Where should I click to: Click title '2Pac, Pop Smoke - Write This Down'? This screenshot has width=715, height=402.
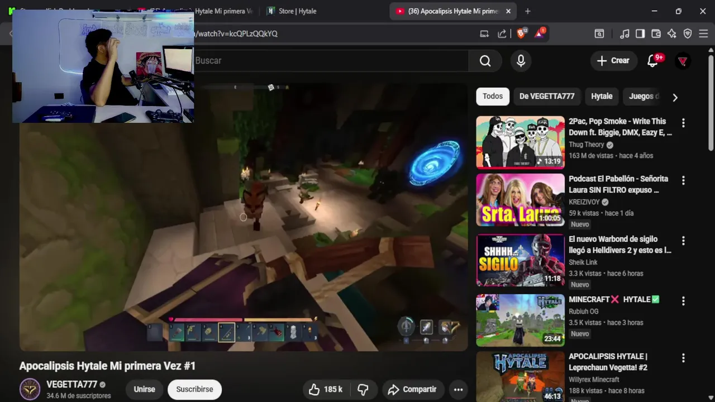(x=620, y=127)
